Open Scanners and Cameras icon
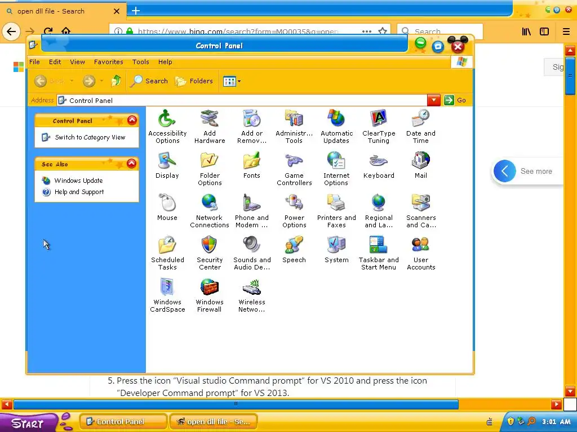Image resolution: width=577 pixels, height=432 pixels. pos(420,211)
